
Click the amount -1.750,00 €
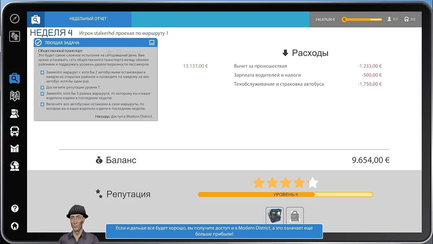pyautogui.click(x=370, y=84)
